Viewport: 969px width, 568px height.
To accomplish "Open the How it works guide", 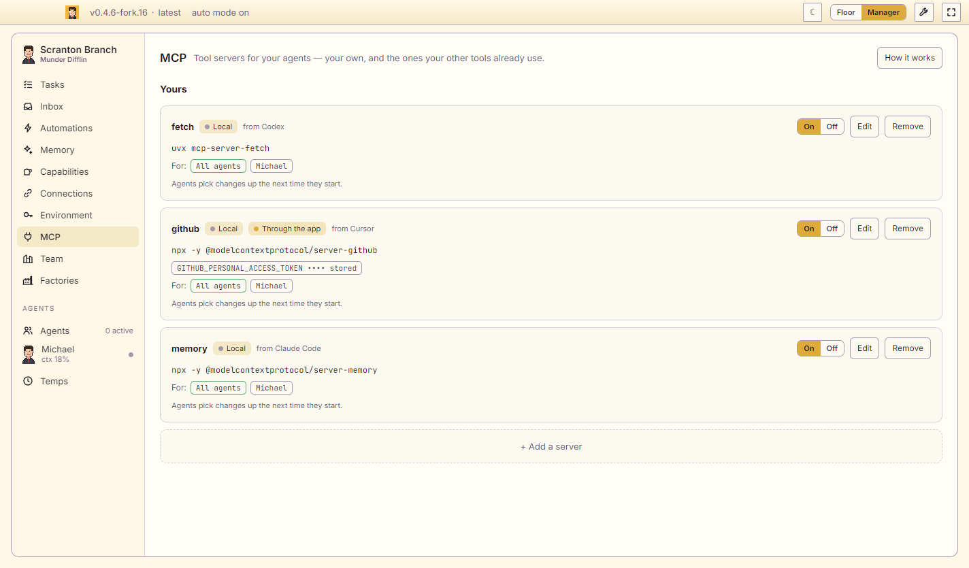I will [x=910, y=58].
